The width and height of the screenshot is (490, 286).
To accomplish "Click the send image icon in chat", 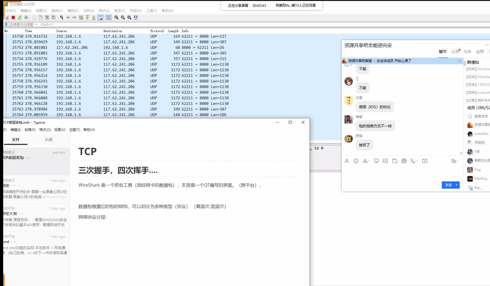I will 385,161.
